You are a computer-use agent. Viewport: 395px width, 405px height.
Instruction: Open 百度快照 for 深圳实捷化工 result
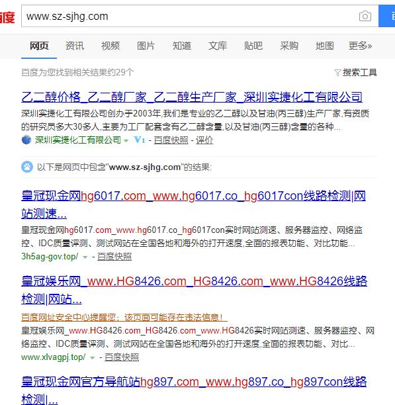click(171, 140)
